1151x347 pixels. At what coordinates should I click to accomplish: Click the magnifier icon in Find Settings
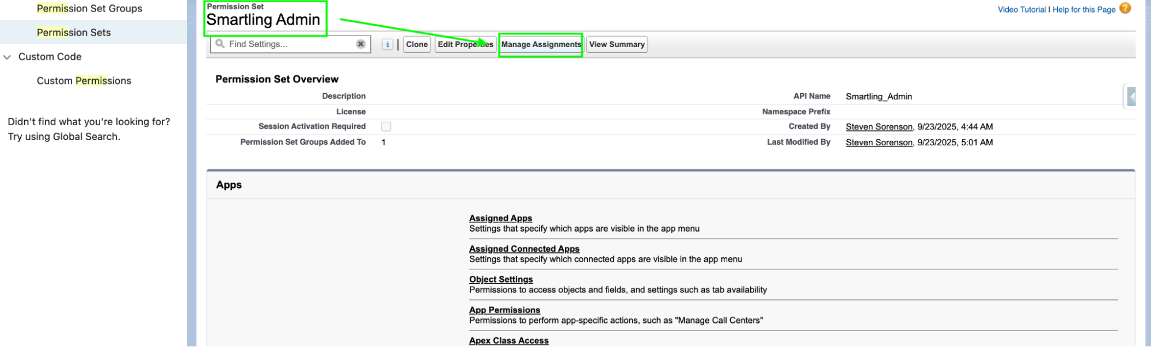pos(220,44)
